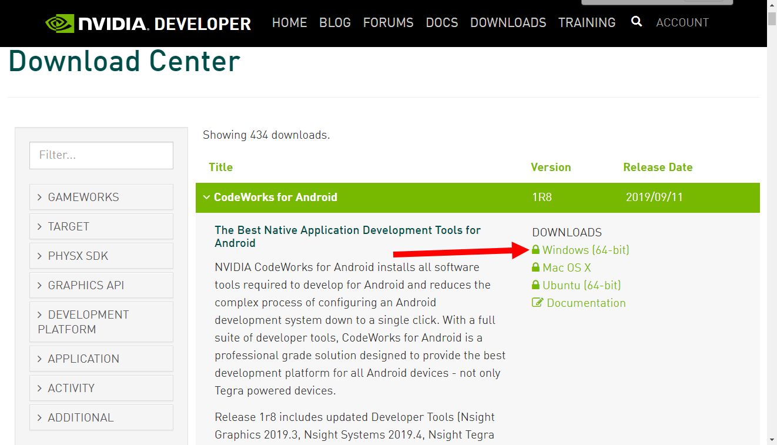The width and height of the screenshot is (777, 445).
Task: Click the page vertical scrollbar thumb
Action: (772, 19)
